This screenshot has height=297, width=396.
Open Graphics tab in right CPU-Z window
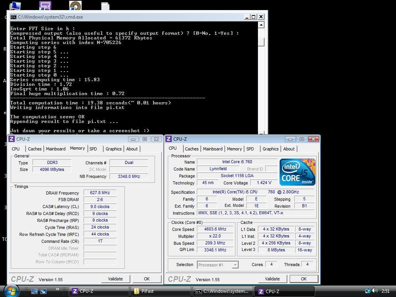(270, 149)
